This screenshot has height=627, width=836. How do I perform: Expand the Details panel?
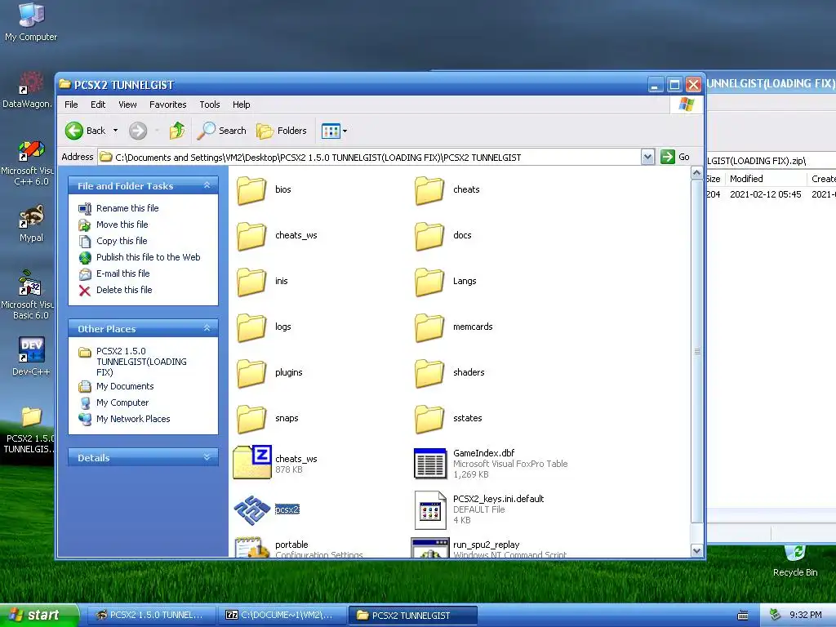coord(207,457)
